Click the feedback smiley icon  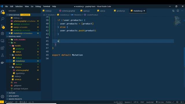point(177,102)
